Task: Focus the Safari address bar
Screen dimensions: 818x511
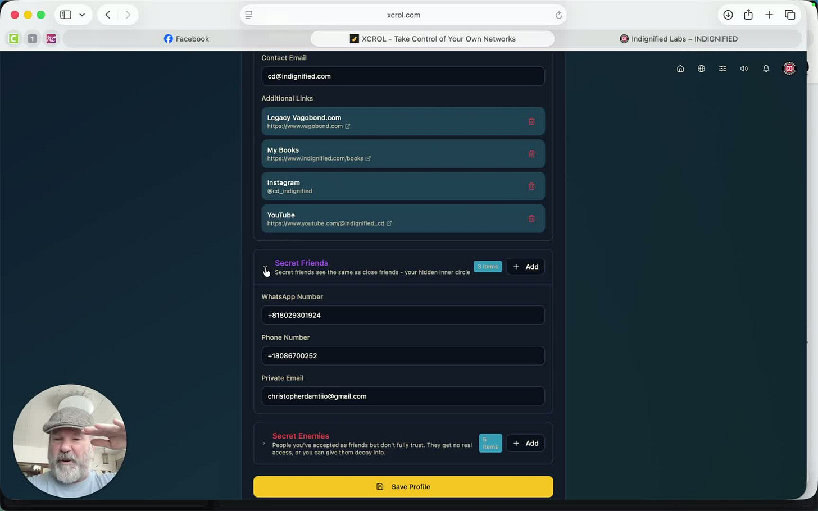Action: (403, 15)
